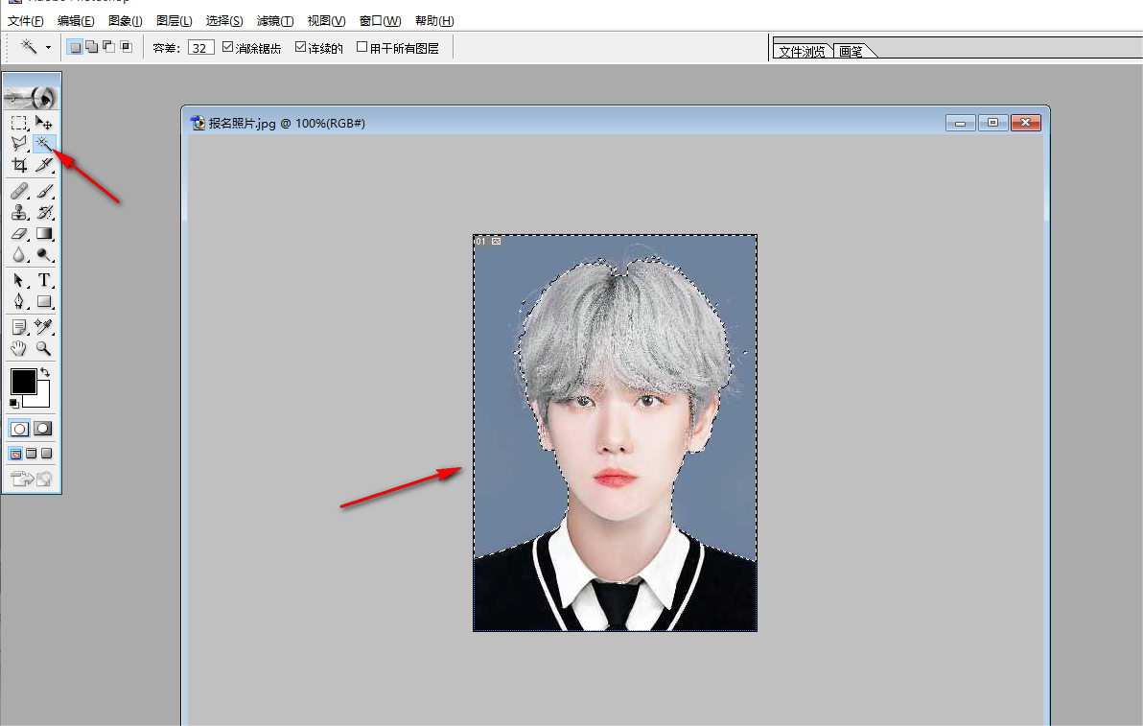Select the Crop tool
The image size is (1143, 726).
point(18,165)
